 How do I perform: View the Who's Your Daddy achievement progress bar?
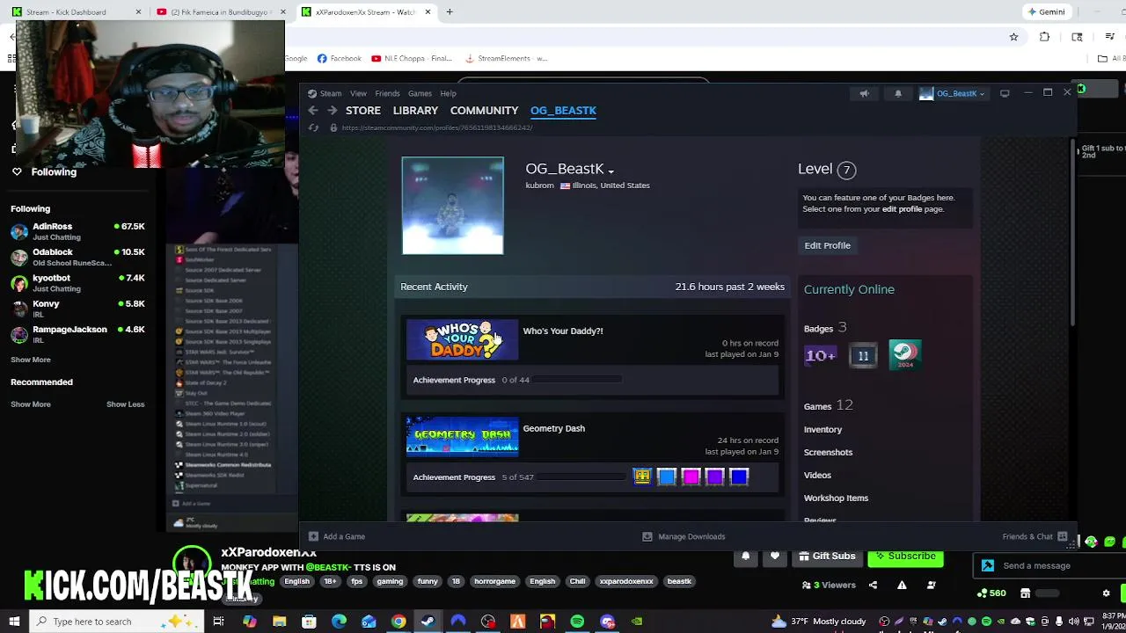coord(576,380)
